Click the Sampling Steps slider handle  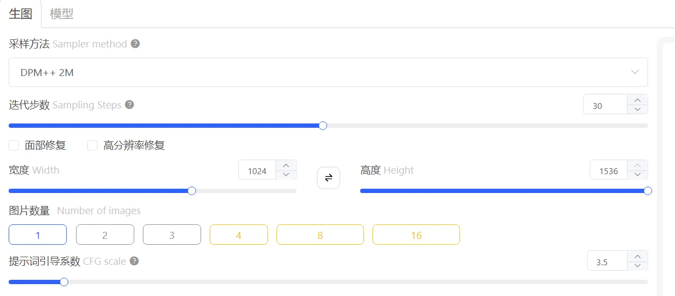pyautogui.click(x=323, y=126)
